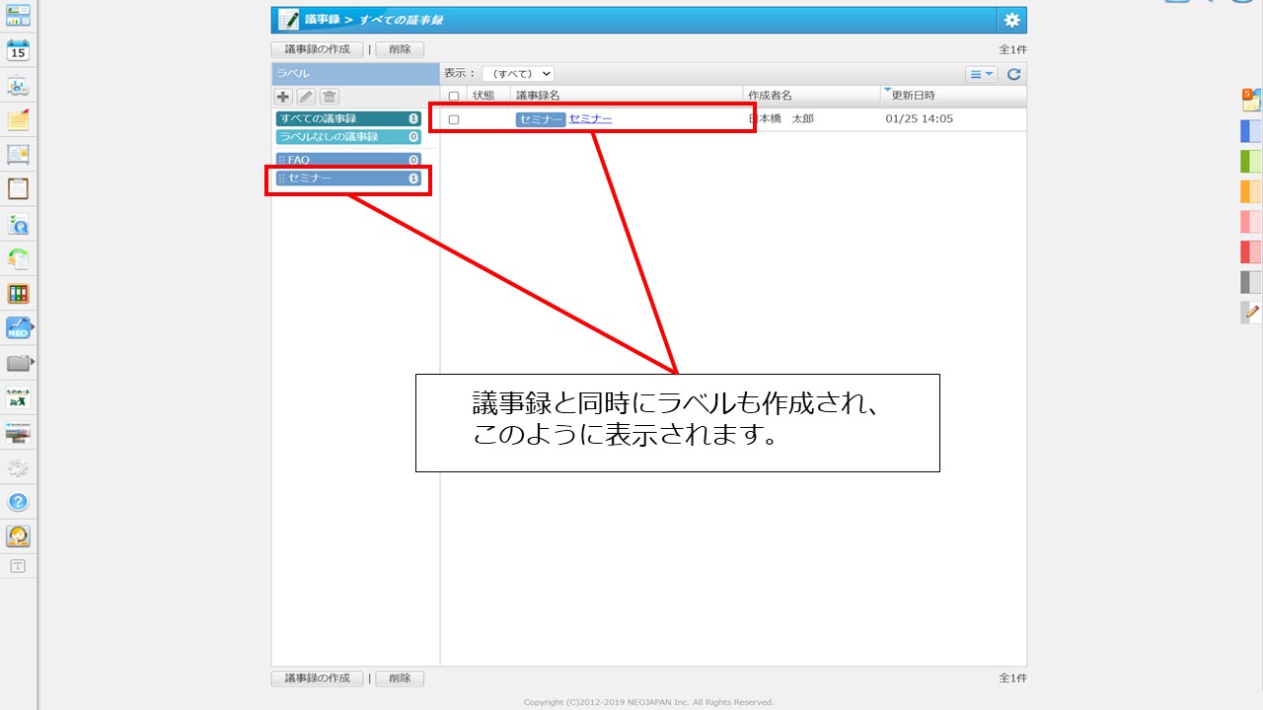Screen dimensions: 1263x710
Task: Open the blue NEO icon in left sidebar
Action: [x=18, y=328]
